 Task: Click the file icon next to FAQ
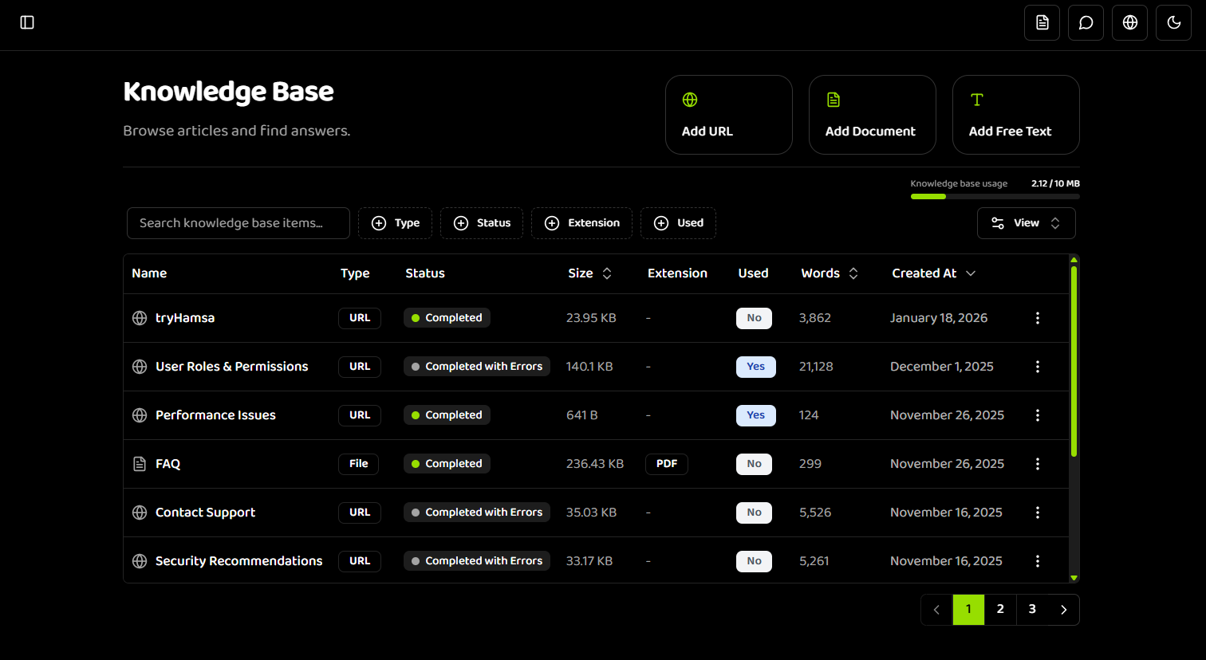[138, 463]
